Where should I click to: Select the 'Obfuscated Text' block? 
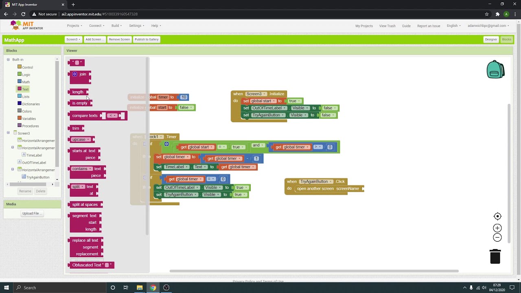pyautogui.click(x=91, y=265)
